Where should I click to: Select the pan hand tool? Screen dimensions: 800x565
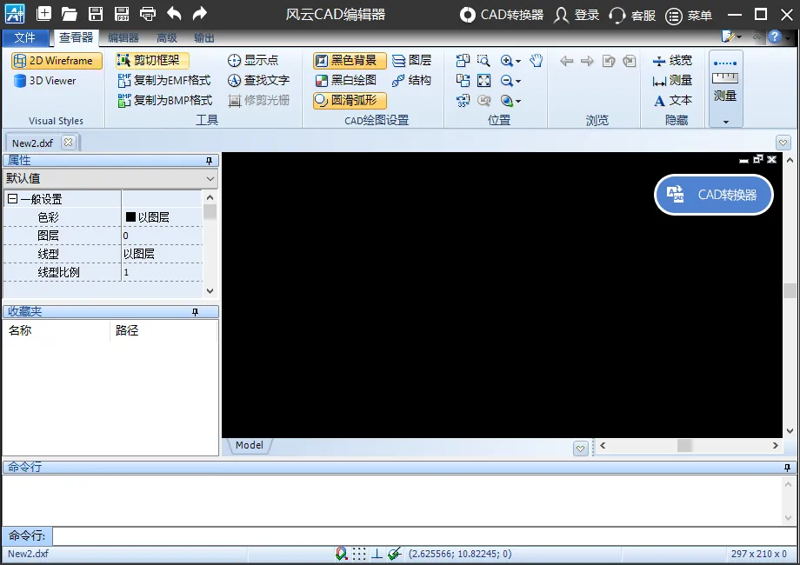click(535, 61)
